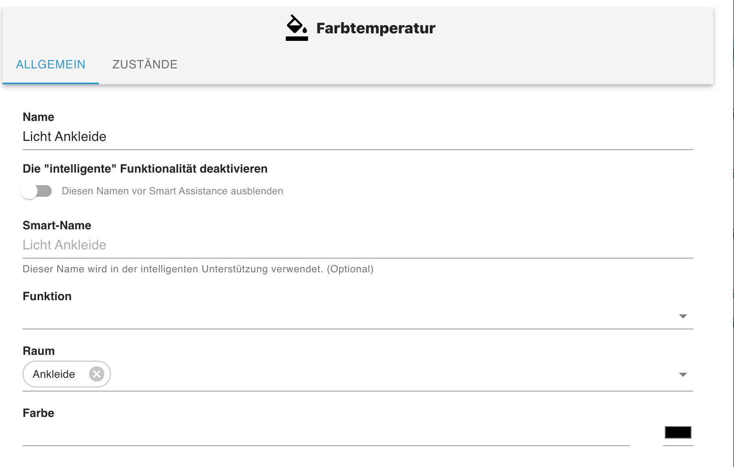
Task: Expand the Funktion dropdown arrow
Action: point(683,316)
